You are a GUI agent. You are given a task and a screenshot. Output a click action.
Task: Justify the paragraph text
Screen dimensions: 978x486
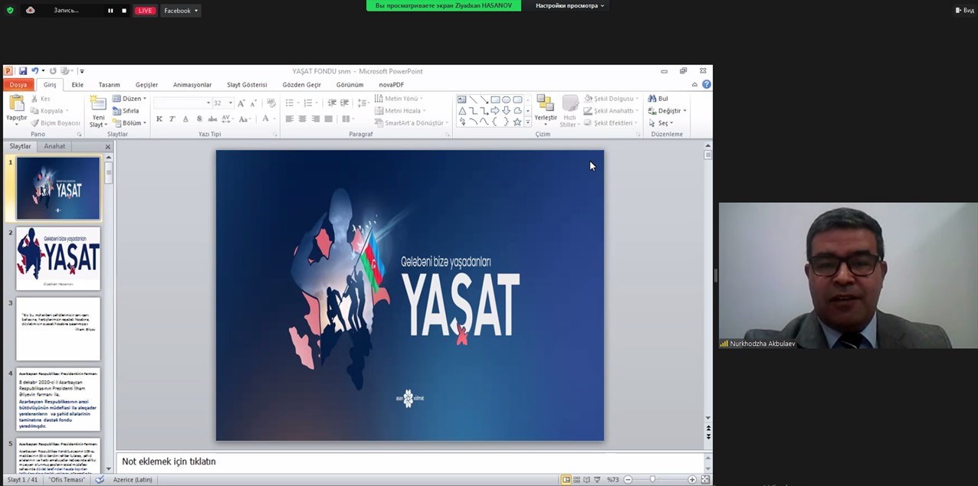pyautogui.click(x=329, y=119)
